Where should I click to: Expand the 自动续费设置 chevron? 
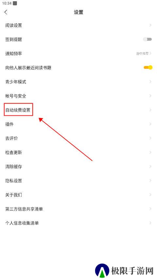150,110
